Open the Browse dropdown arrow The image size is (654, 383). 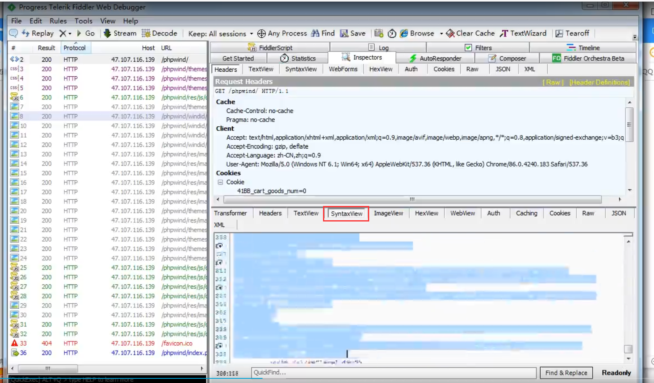441,34
